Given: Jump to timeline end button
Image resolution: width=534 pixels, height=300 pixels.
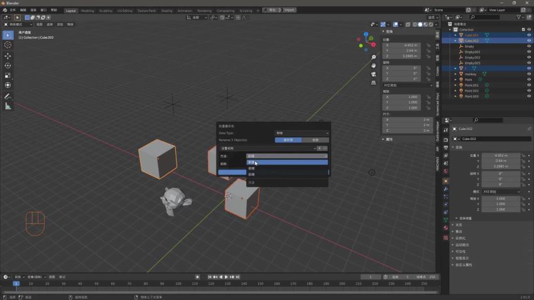Looking at the screenshot, I should pyautogui.click(x=237, y=277).
